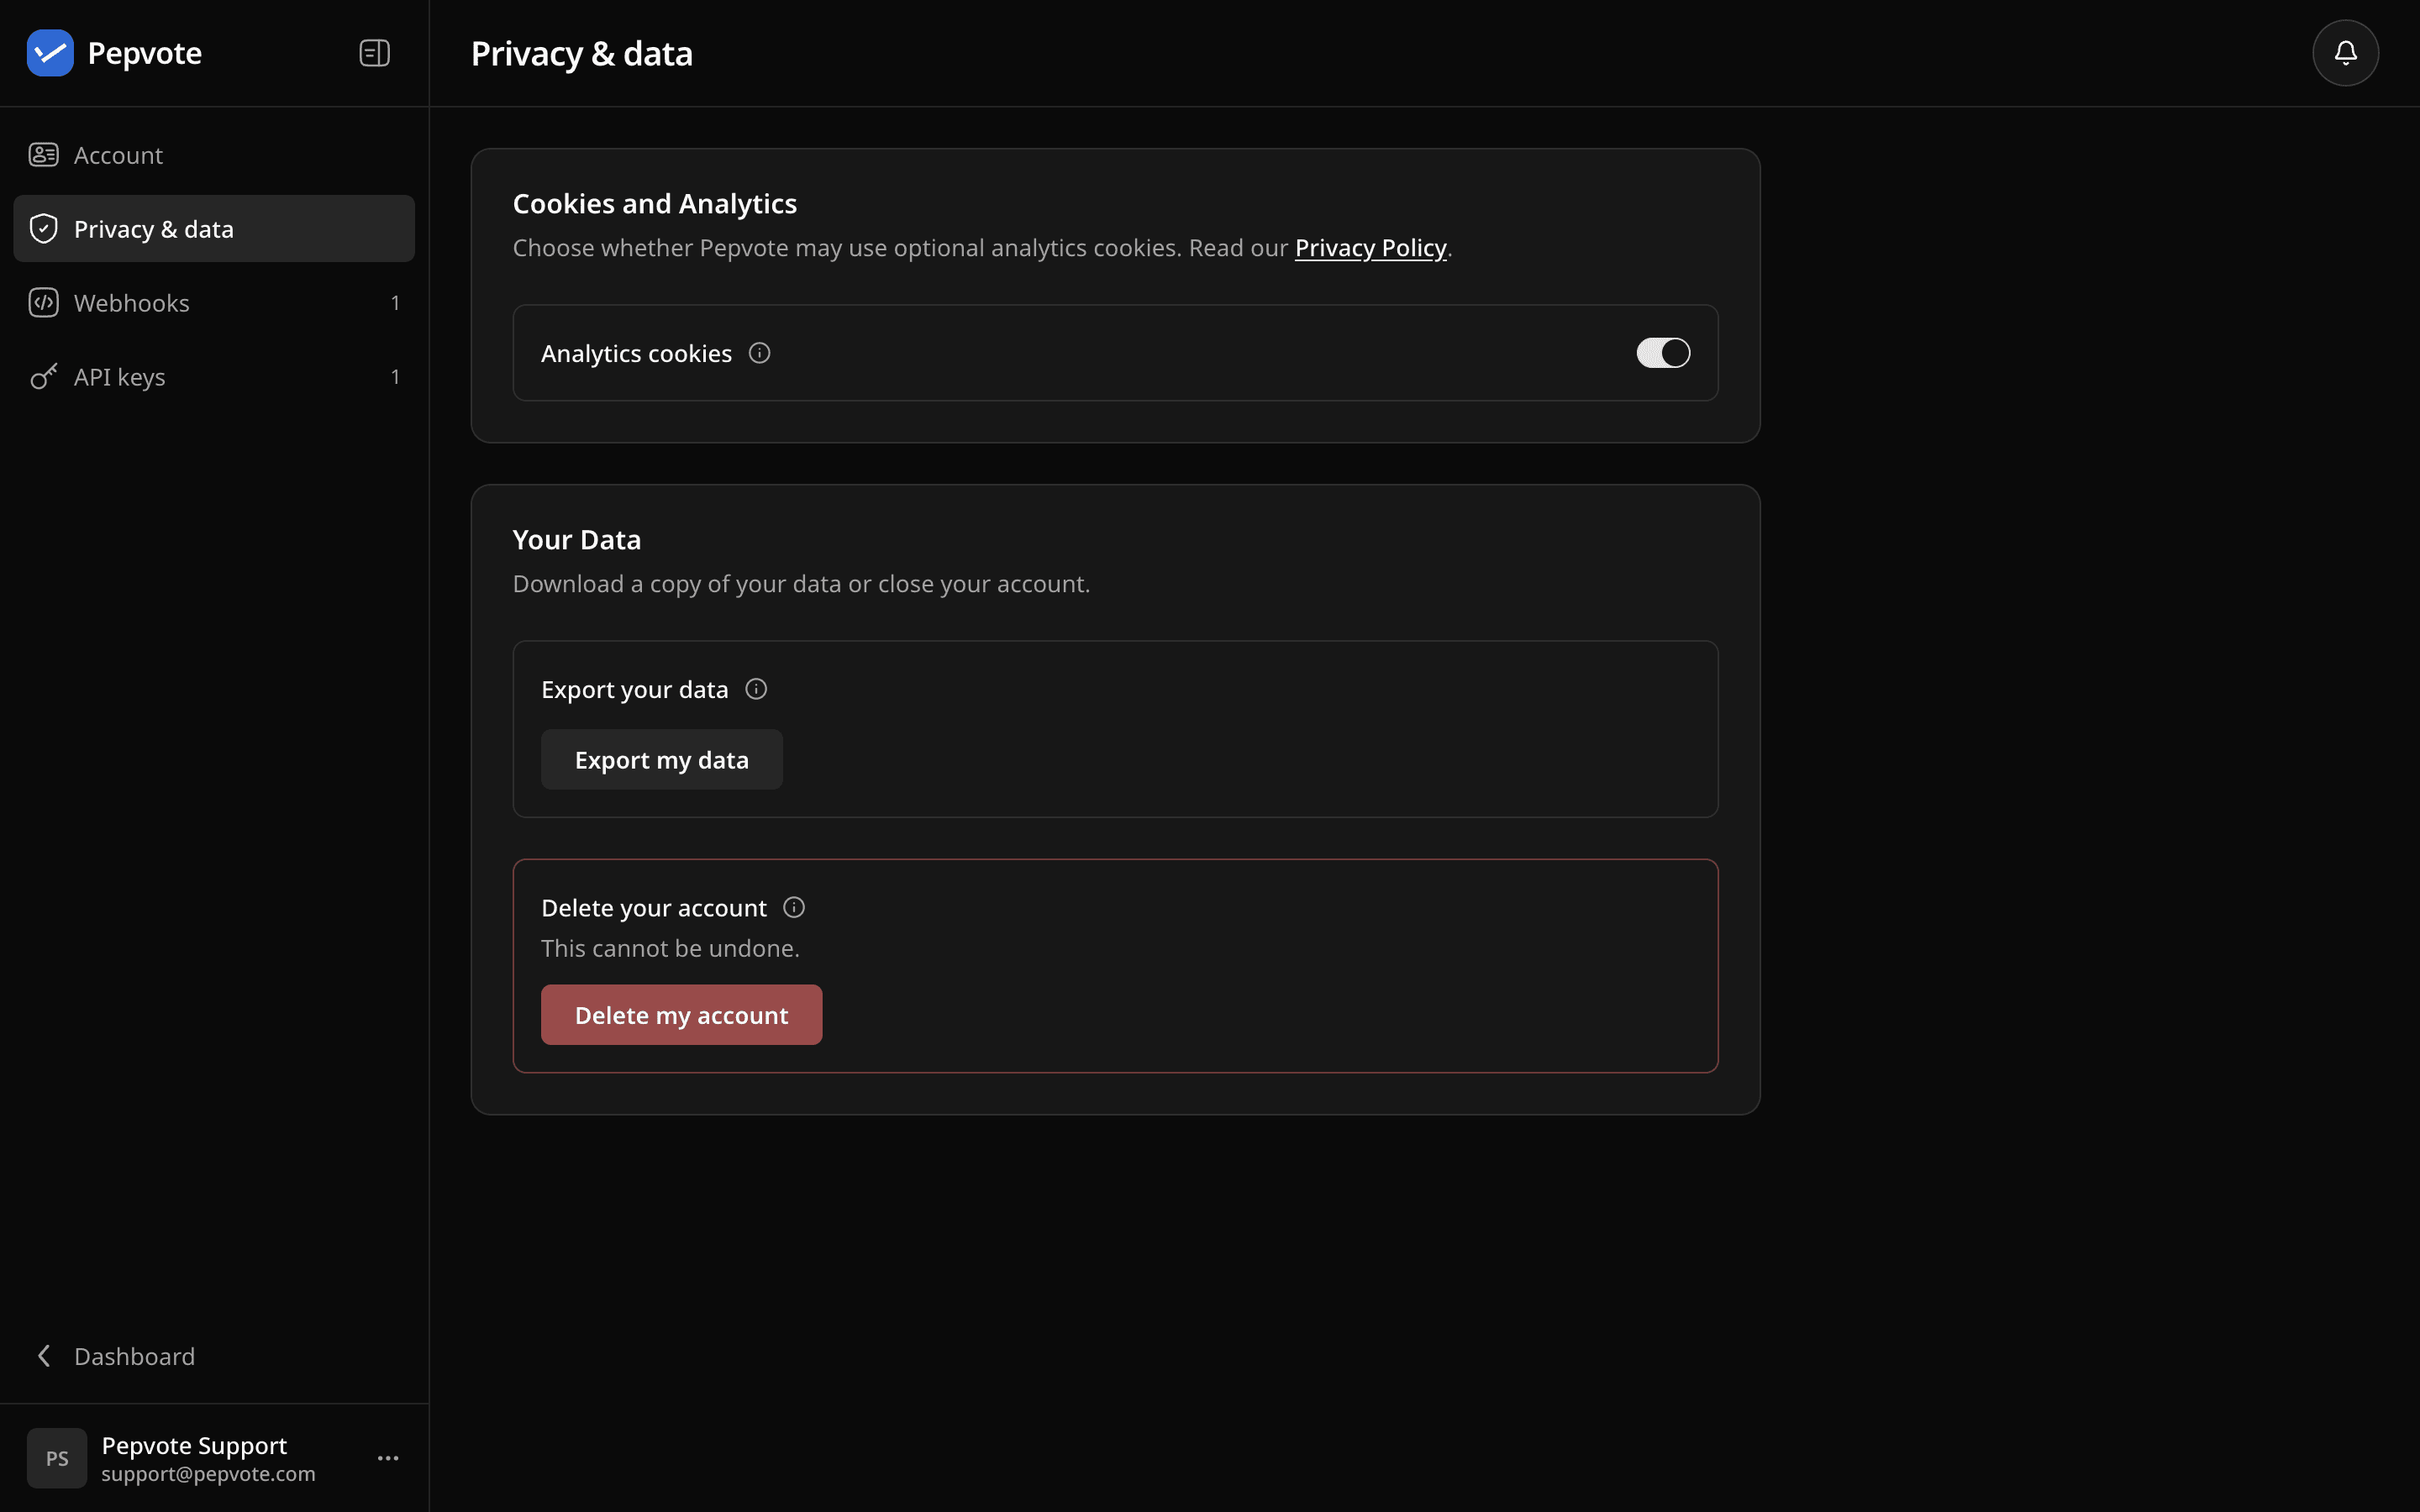Click the API keys key icon
The image size is (2420, 1512).
pos(43,377)
